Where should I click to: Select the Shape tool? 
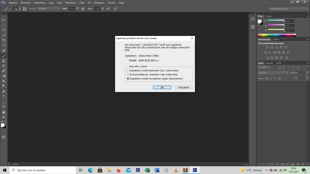[4, 107]
